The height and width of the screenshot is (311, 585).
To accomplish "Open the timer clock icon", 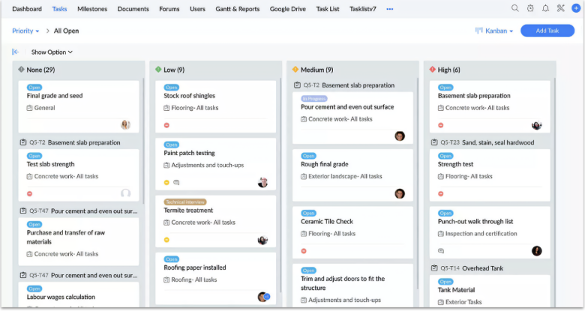I will [x=530, y=8].
